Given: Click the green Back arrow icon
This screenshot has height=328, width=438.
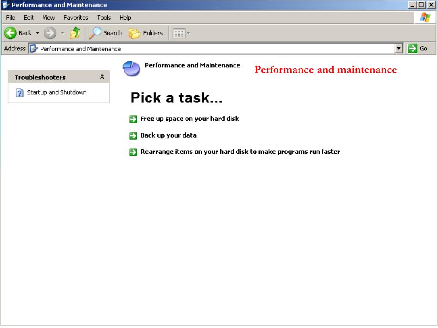Looking at the screenshot, I should (10, 33).
